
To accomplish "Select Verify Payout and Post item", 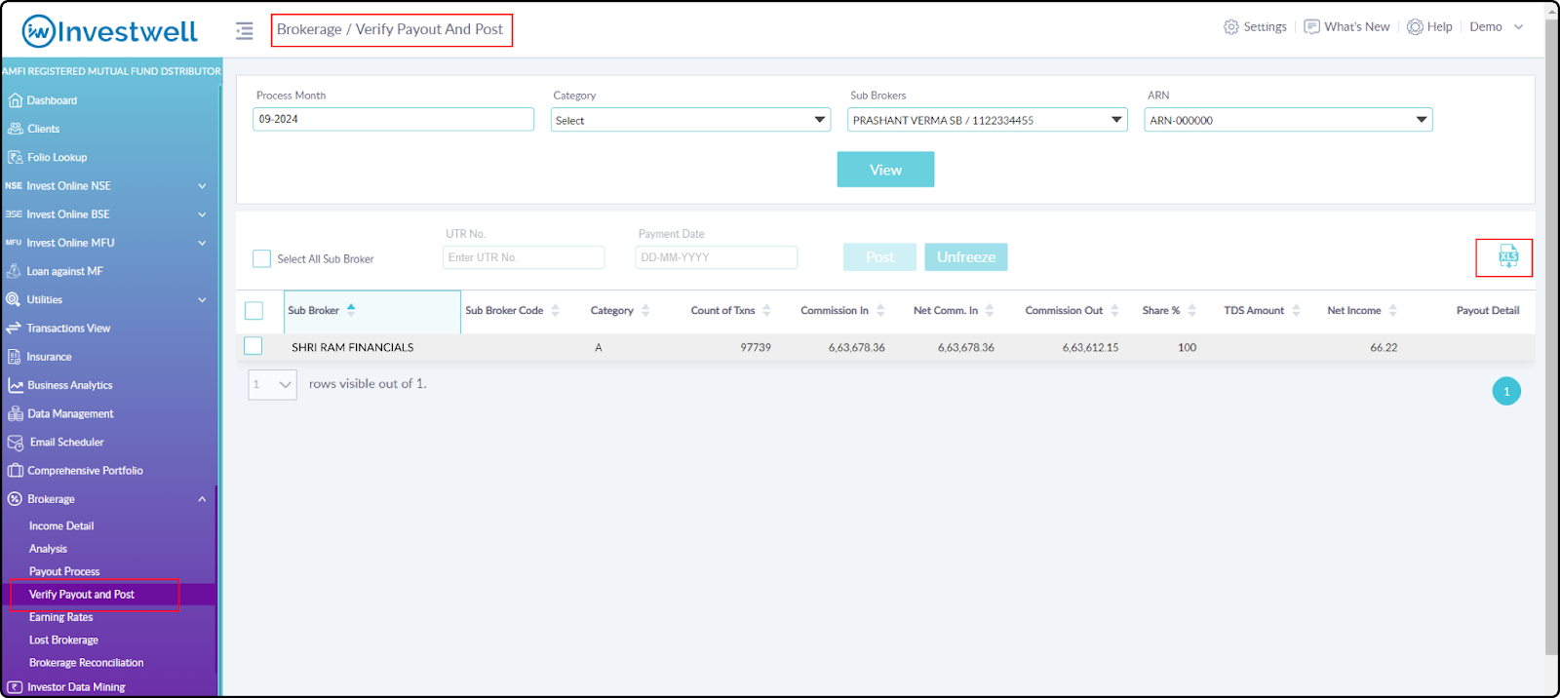I will pos(82,595).
